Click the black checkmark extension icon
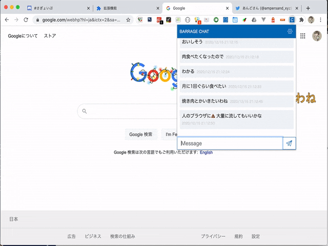328x246 pixels. coord(169,20)
